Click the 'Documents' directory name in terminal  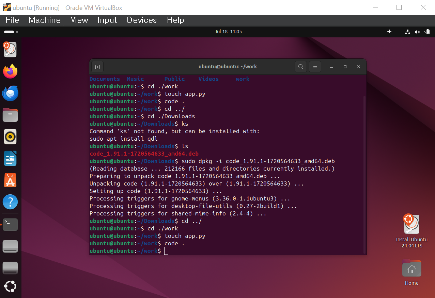[x=105, y=79]
